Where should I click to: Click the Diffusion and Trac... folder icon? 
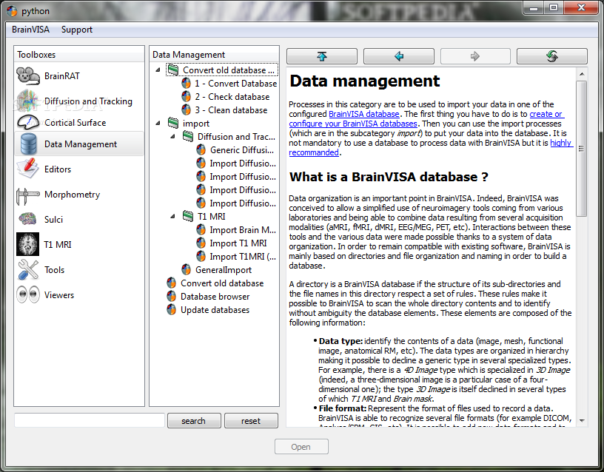pos(187,136)
